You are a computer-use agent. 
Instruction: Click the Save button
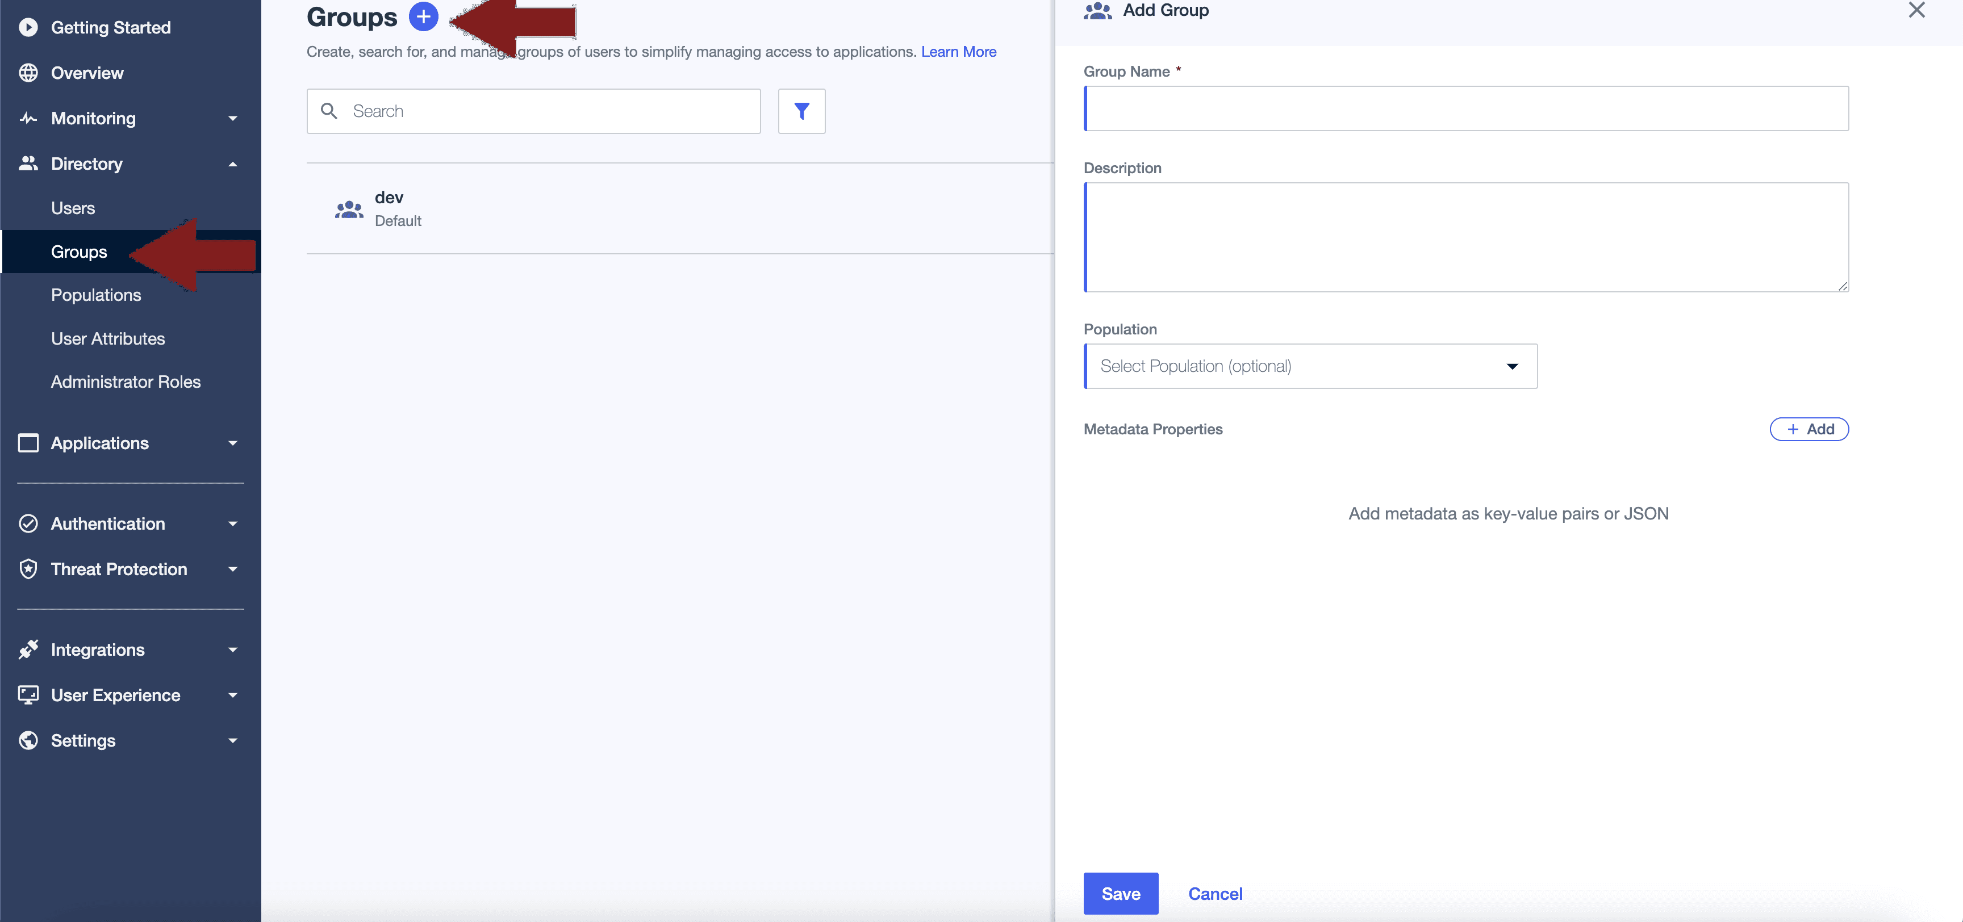[x=1120, y=894]
